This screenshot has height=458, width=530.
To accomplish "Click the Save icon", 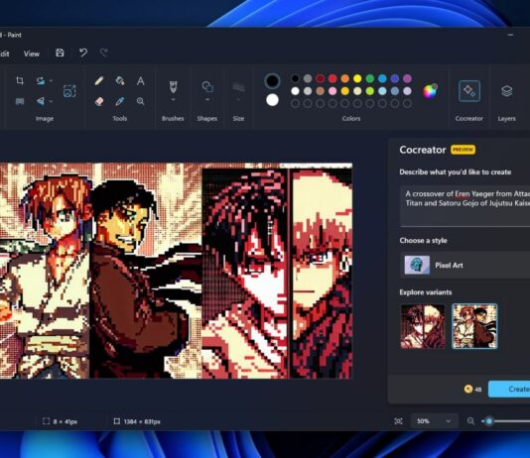I will click(60, 53).
